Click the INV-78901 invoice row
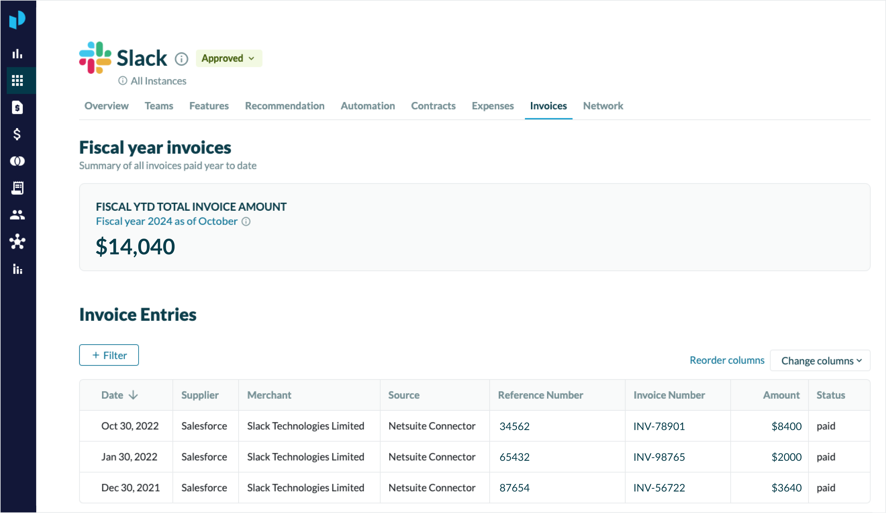886x513 pixels. (x=659, y=426)
